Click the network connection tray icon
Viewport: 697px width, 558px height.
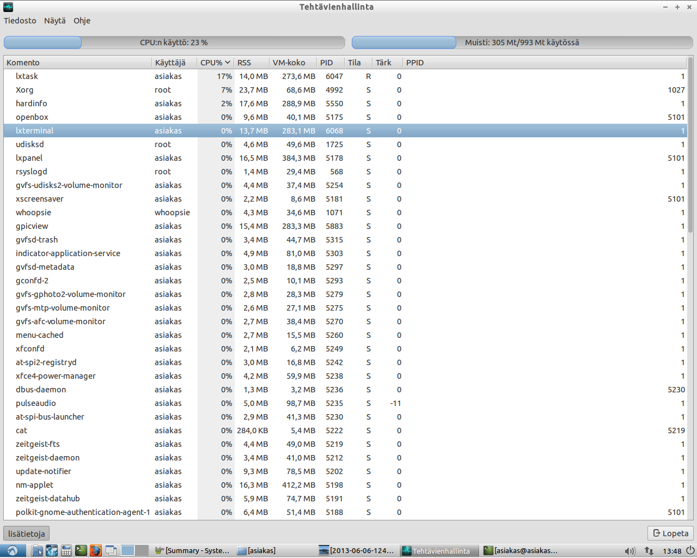coord(649,551)
